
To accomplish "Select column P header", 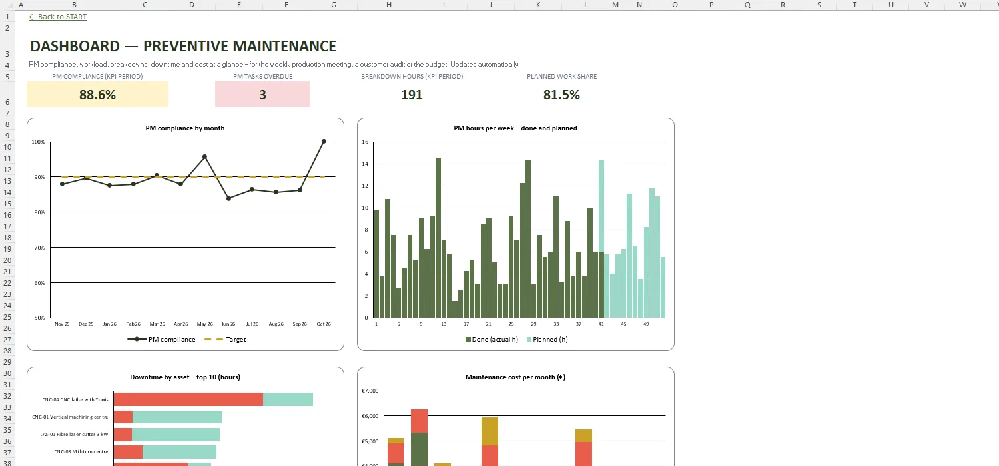I will tap(711, 5).
